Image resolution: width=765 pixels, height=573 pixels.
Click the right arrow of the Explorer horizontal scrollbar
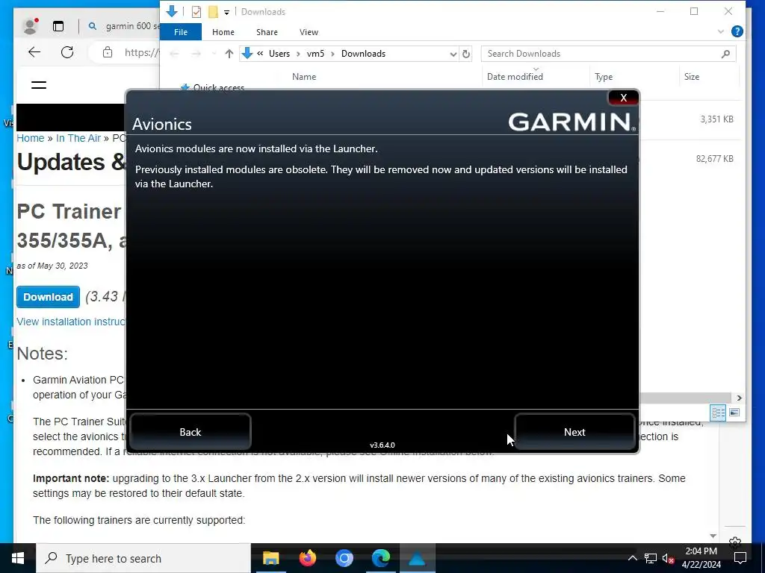click(739, 398)
